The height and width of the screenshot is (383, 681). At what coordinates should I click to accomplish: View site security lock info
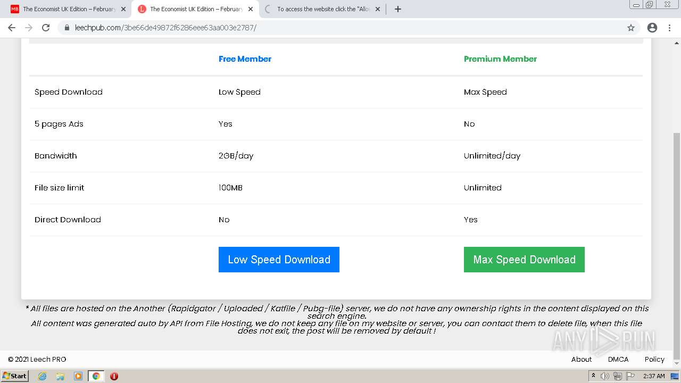(67, 28)
